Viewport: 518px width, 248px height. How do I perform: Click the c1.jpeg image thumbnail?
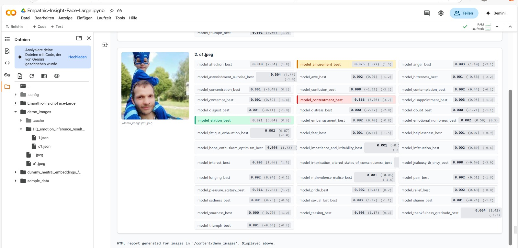point(155,86)
